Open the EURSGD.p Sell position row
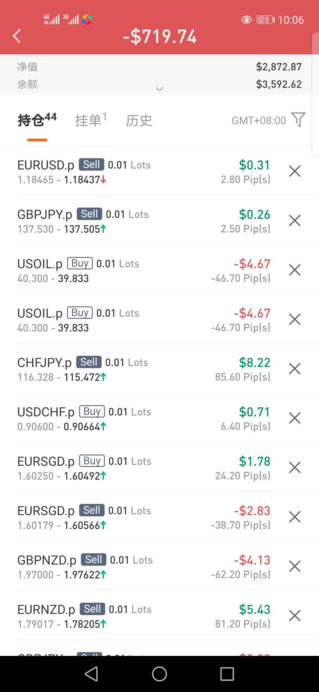Screen dimensions: 319x692 click(118, 517)
